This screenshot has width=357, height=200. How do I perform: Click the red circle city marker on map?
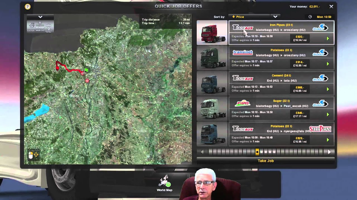click(x=87, y=81)
